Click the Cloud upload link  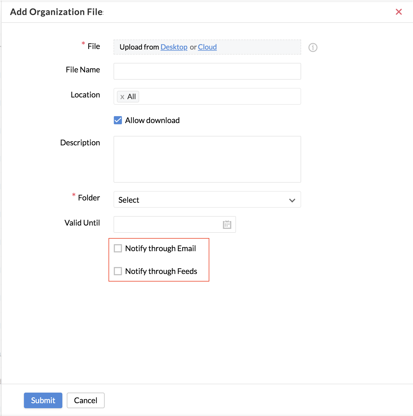tap(207, 47)
